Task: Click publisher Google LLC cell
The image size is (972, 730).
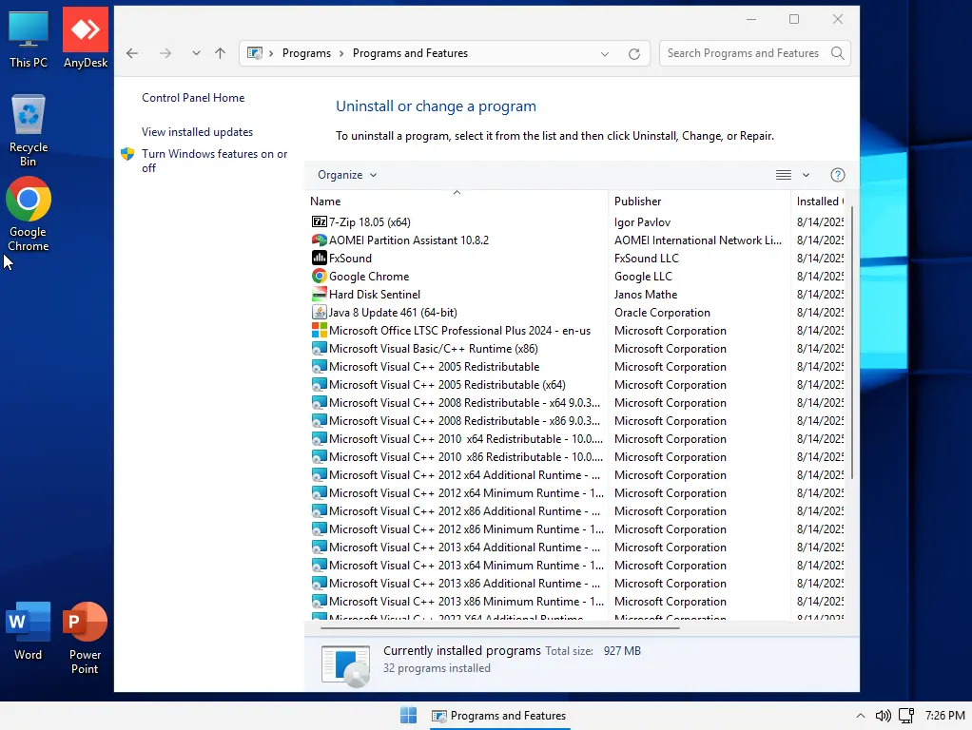Action: point(643,277)
